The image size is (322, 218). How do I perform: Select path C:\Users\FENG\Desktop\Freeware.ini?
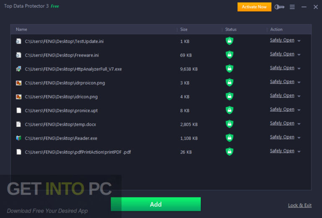pyautogui.click(x=62, y=55)
